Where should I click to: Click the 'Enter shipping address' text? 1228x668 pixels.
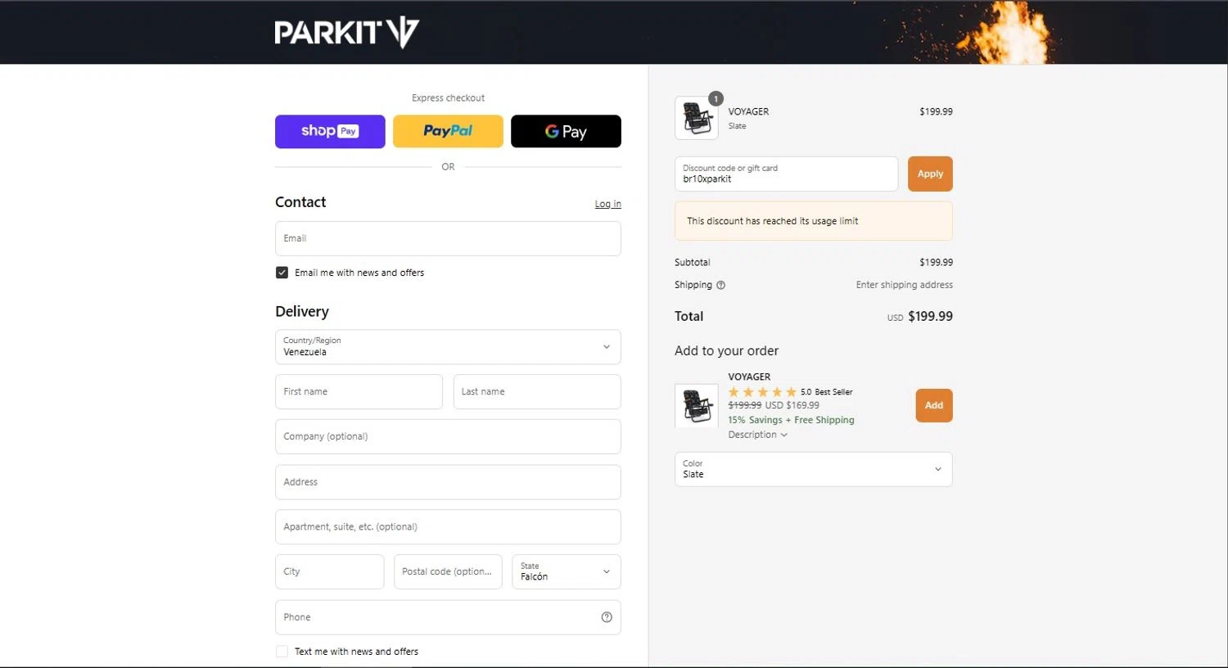(904, 285)
